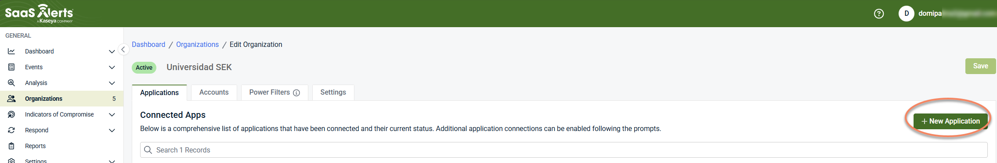Expand the Events menu chevron
This screenshot has width=997, height=163.
(112, 67)
